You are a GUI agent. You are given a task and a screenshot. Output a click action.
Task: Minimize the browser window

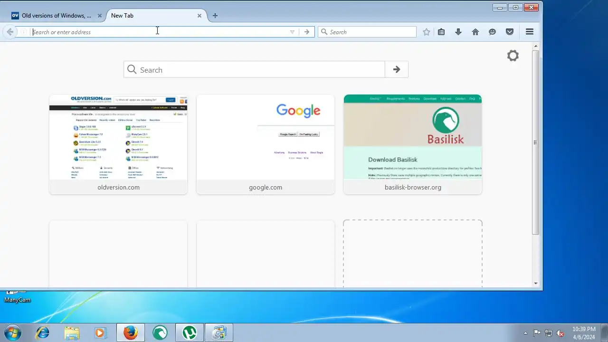tap(500, 7)
